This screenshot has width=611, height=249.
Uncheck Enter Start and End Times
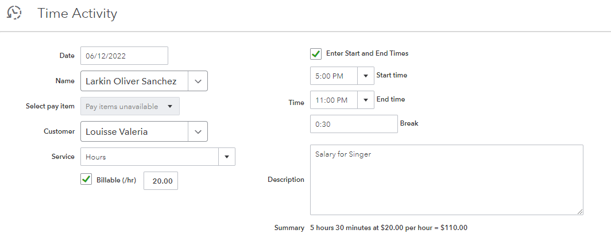[315, 53]
